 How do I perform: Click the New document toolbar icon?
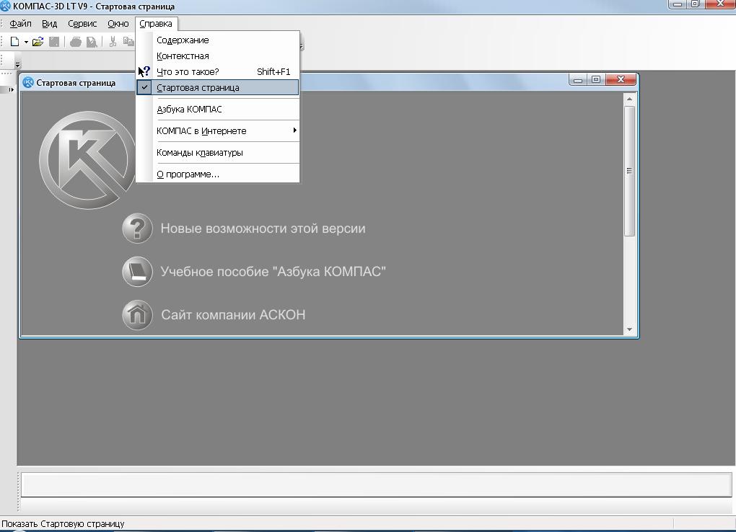tap(14, 42)
